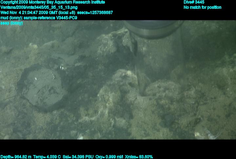
Task: Click the Temp= 4.039 C reading
Action: (47, 157)
